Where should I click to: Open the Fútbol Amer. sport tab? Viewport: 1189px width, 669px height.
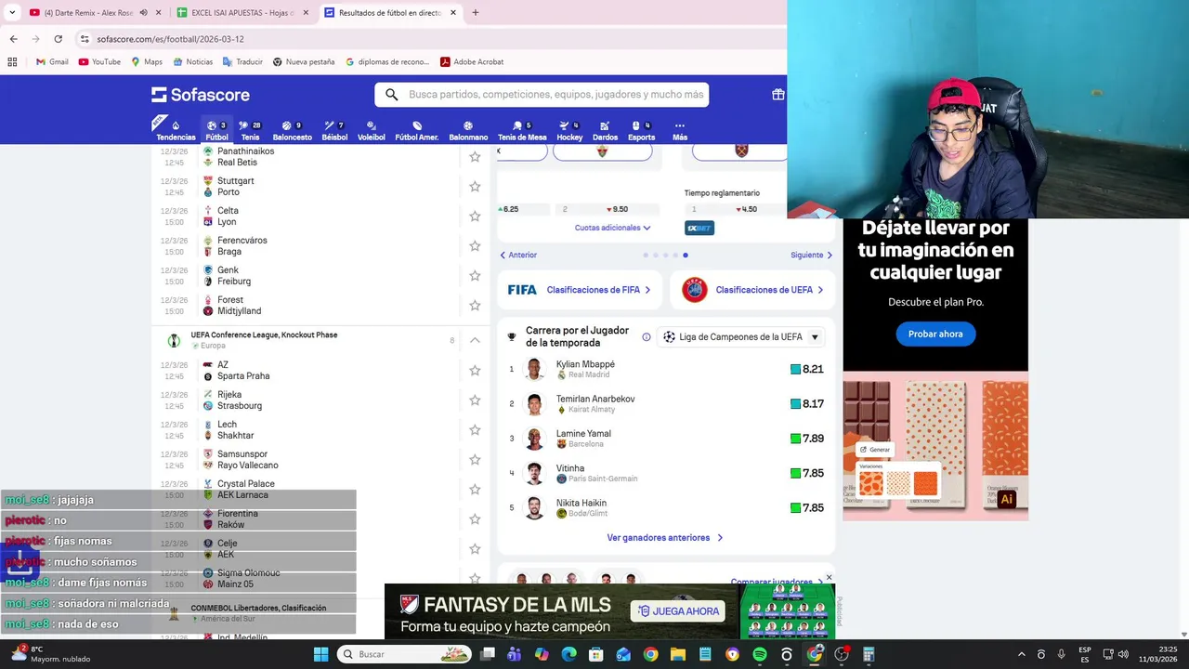417,131
